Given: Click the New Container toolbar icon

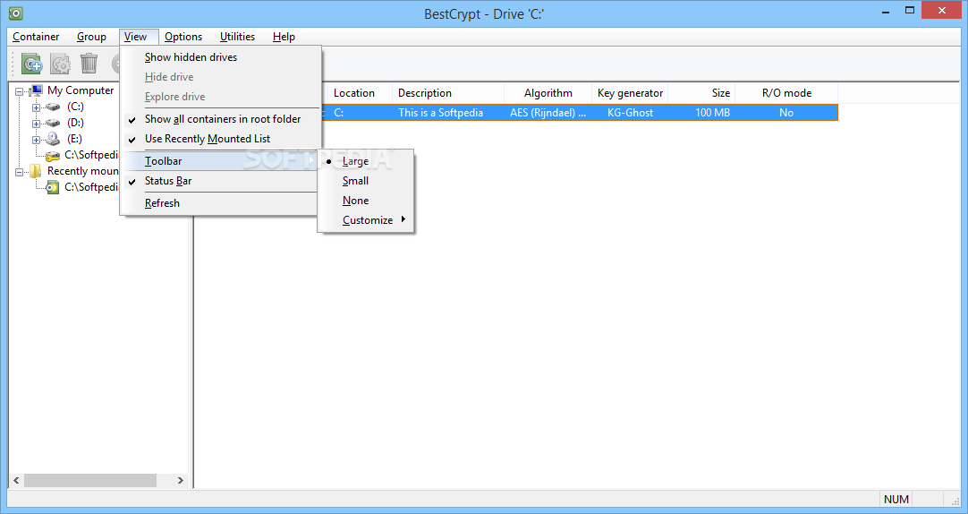Looking at the screenshot, I should pos(31,63).
